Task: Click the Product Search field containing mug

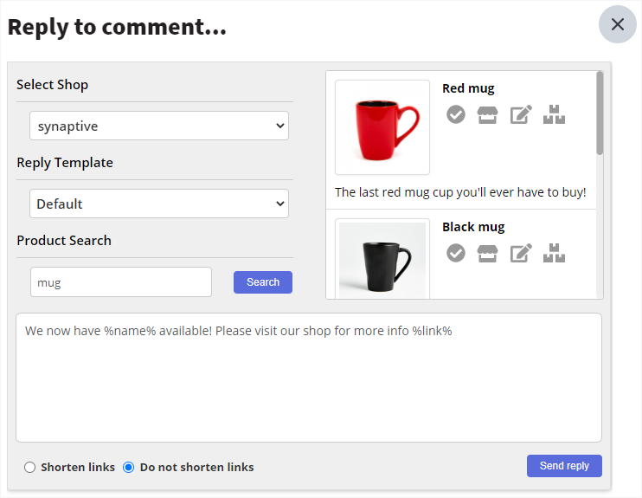Action: point(121,282)
